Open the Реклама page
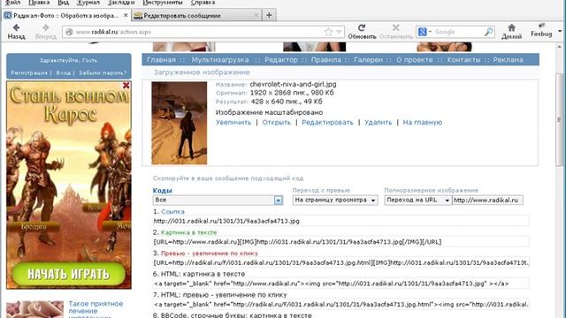This screenshot has width=566, height=318. tap(509, 60)
